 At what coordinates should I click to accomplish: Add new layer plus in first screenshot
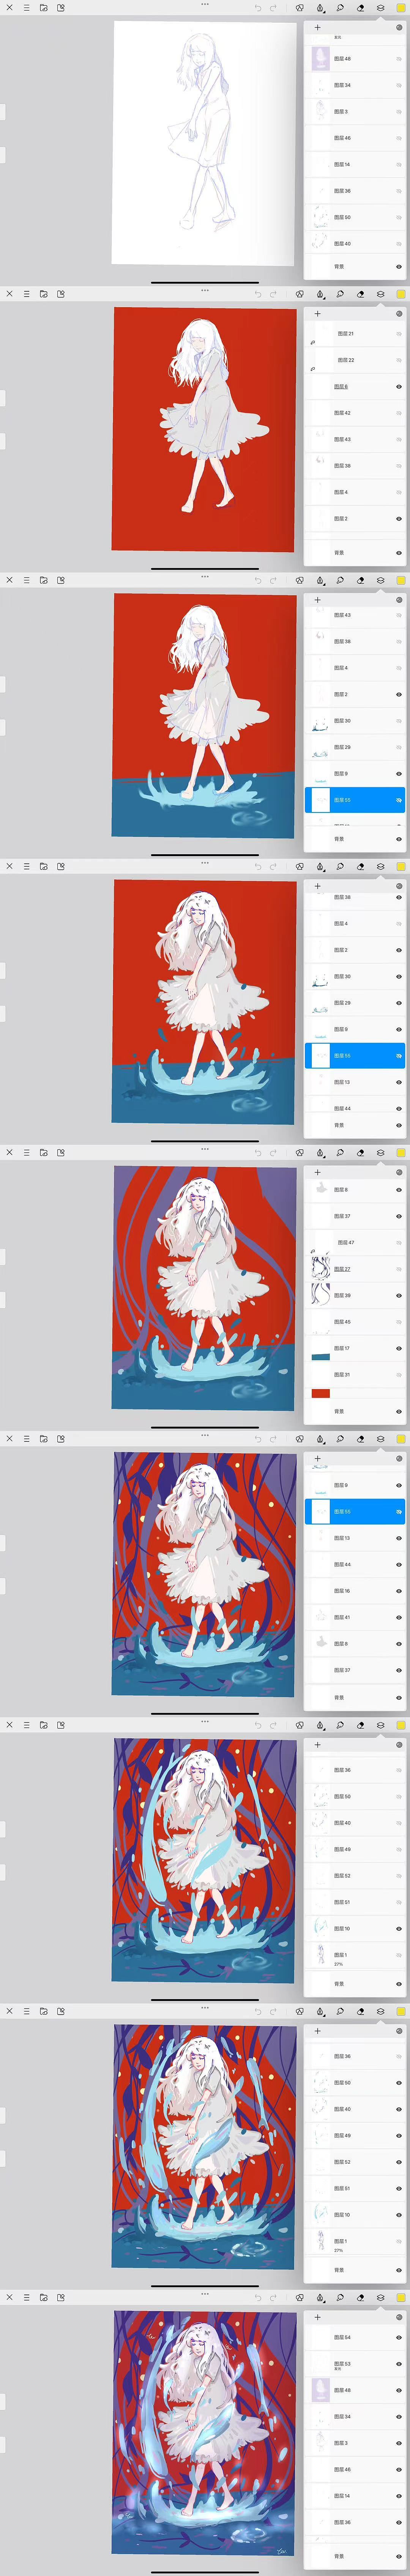pyautogui.click(x=318, y=28)
